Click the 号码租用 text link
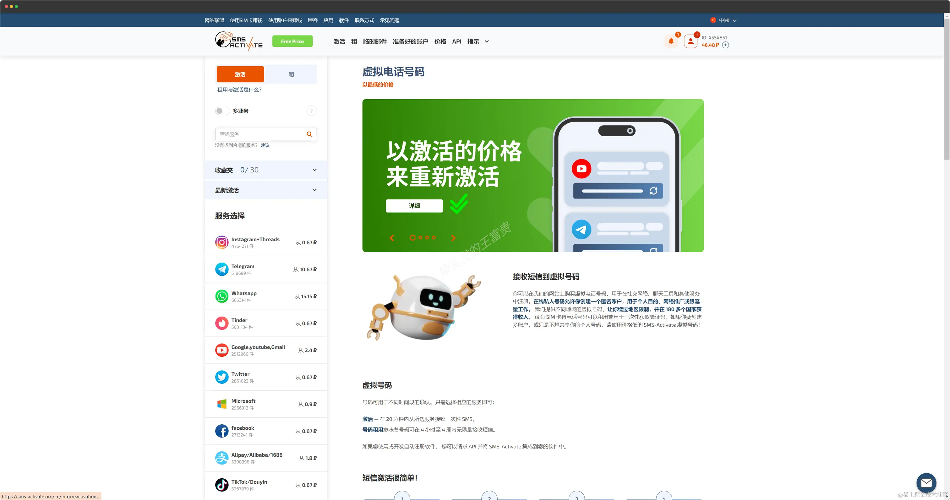 [x=373, y=430]
